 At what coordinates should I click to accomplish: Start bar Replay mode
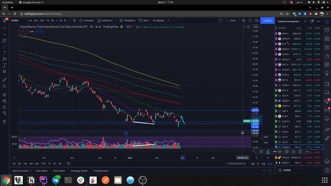coord(158,21)
